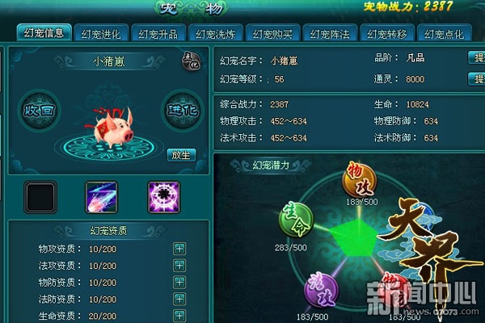Click the 收回 recall pet round button
The height and width of the screenshot is (323, 485).
40,111
